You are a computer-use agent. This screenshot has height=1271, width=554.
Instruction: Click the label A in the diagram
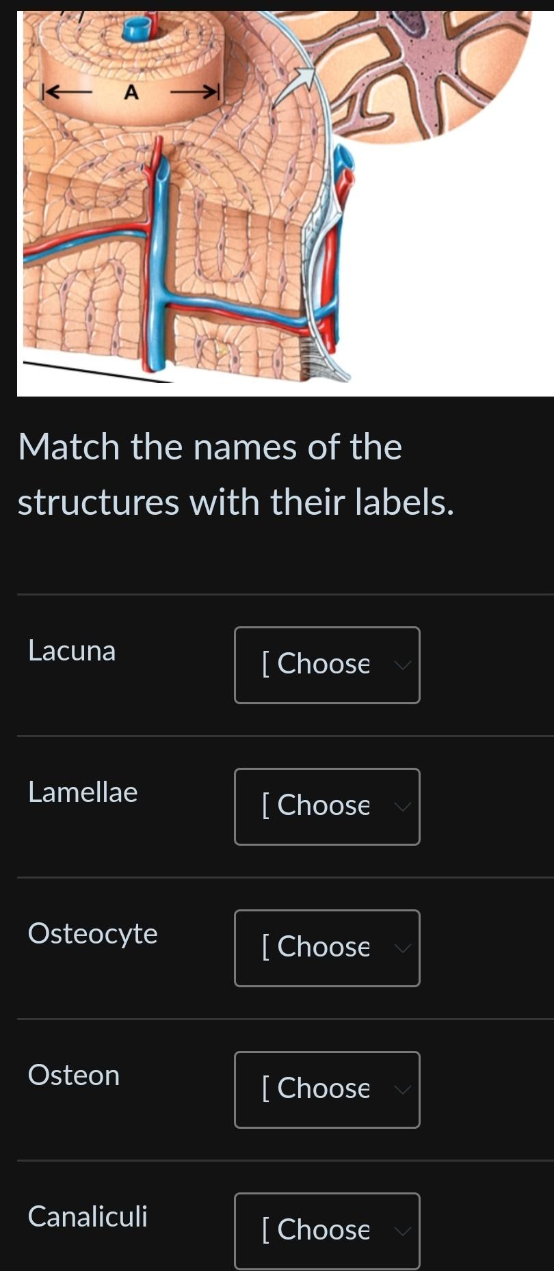coord(131,92)
